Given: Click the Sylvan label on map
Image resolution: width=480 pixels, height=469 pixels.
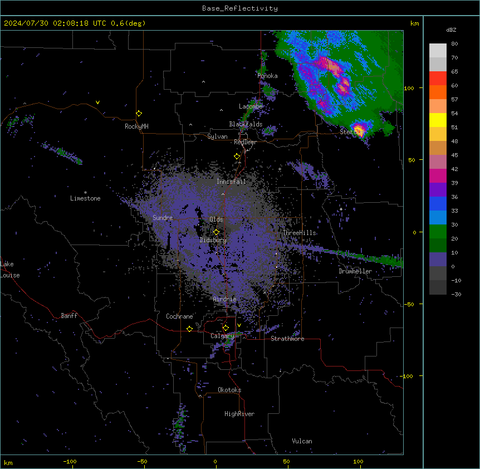Looking at the screenshot, I should point(217,136).
